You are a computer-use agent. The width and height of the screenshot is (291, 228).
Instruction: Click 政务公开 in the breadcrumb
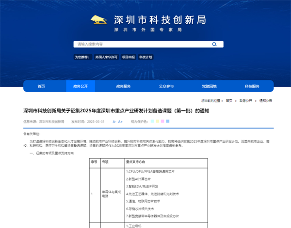pyautogui.click(x=246, y=101)
